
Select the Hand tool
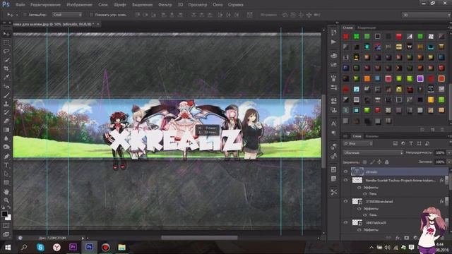pos(6,191)
